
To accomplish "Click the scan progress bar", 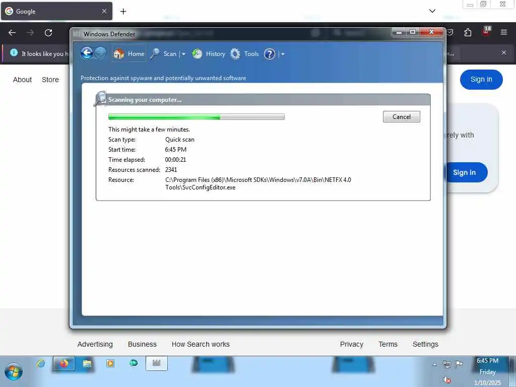I will pyautogui.click(x=197, y=116).
